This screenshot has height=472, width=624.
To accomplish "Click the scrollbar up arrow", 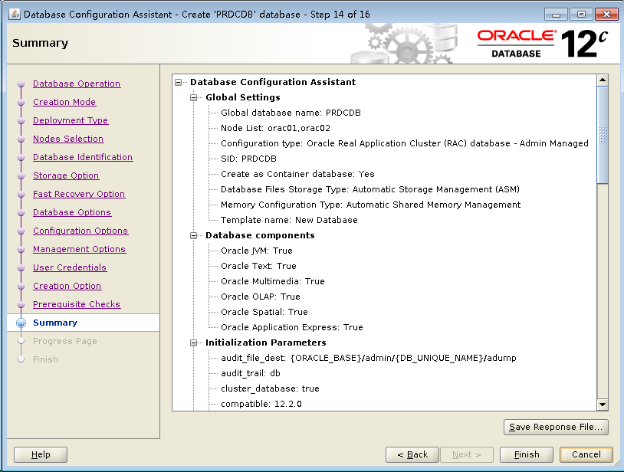I will click(603, 80).
